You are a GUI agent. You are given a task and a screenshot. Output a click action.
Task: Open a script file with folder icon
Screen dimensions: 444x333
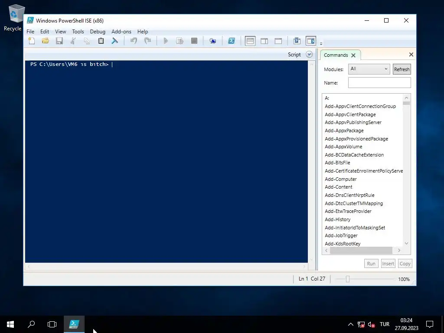pos(45,41)
